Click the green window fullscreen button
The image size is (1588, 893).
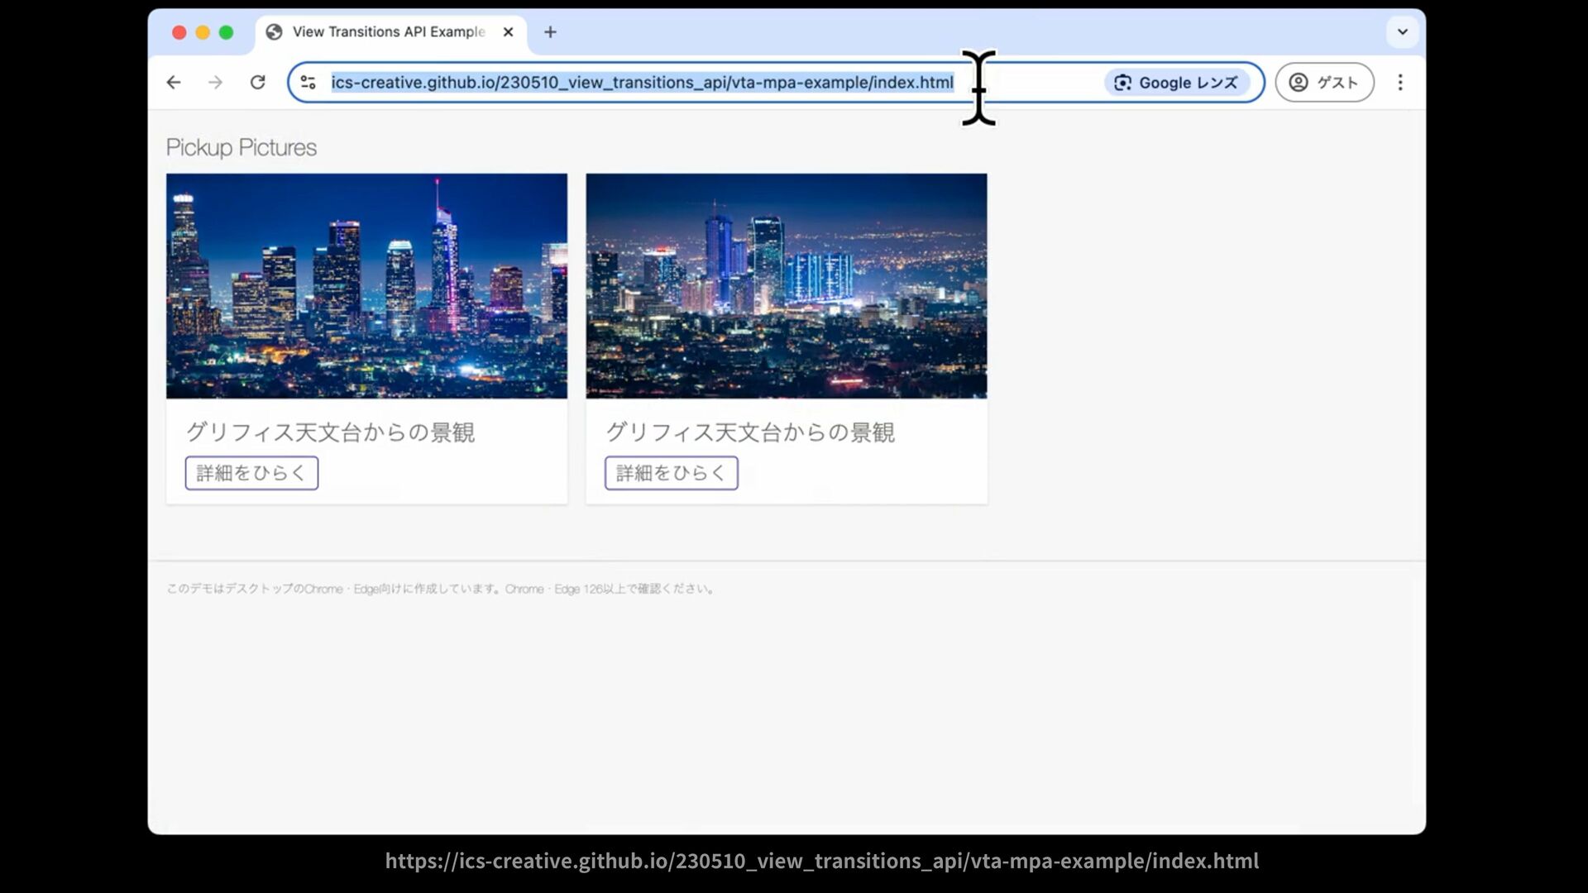226,32
